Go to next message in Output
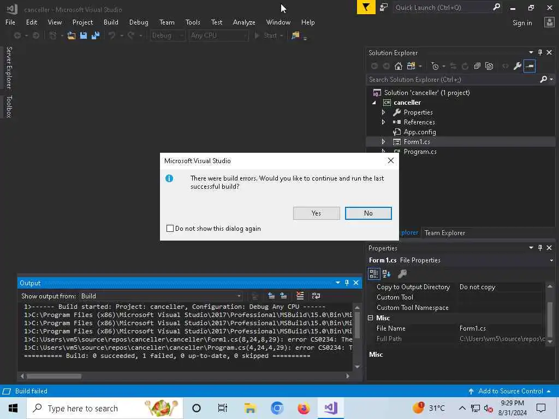Image resolution: width=559 pixels, height=419 pixels. point(284,296)
